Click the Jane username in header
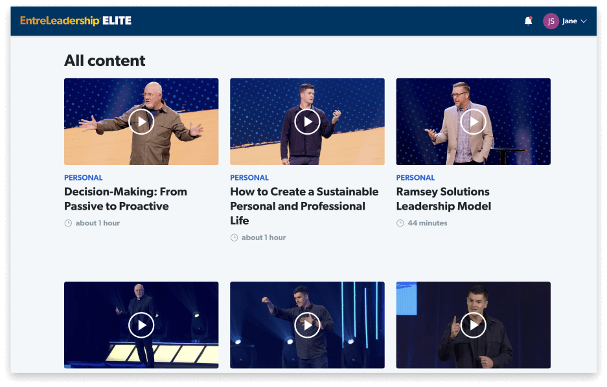Screen dimensions: 607x387 [569, 21]
